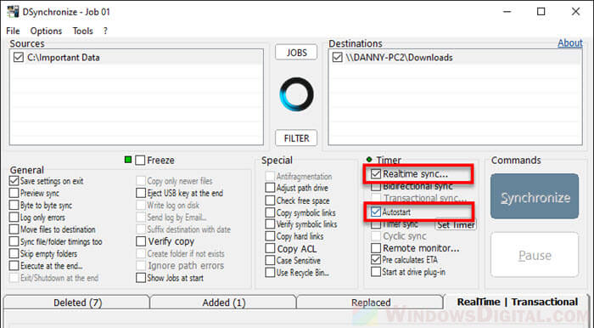The width and height of the screenshot is (594, 328).
Task: Enable Case Sensitive
Action: click(270, 261)
